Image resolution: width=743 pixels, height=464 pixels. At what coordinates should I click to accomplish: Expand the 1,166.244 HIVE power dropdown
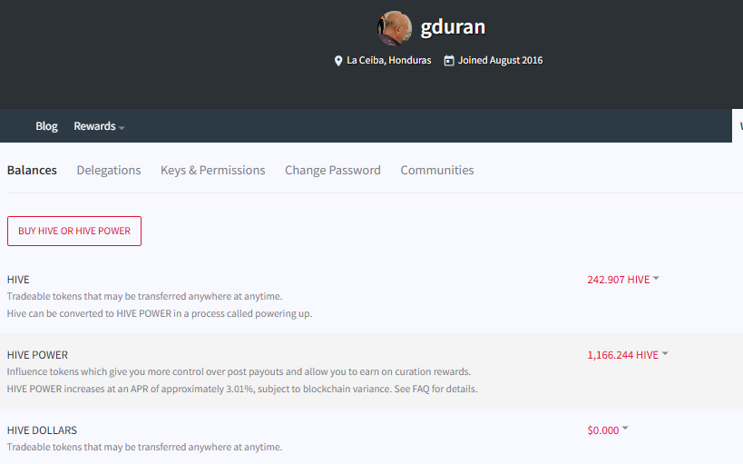coord(628,355)
